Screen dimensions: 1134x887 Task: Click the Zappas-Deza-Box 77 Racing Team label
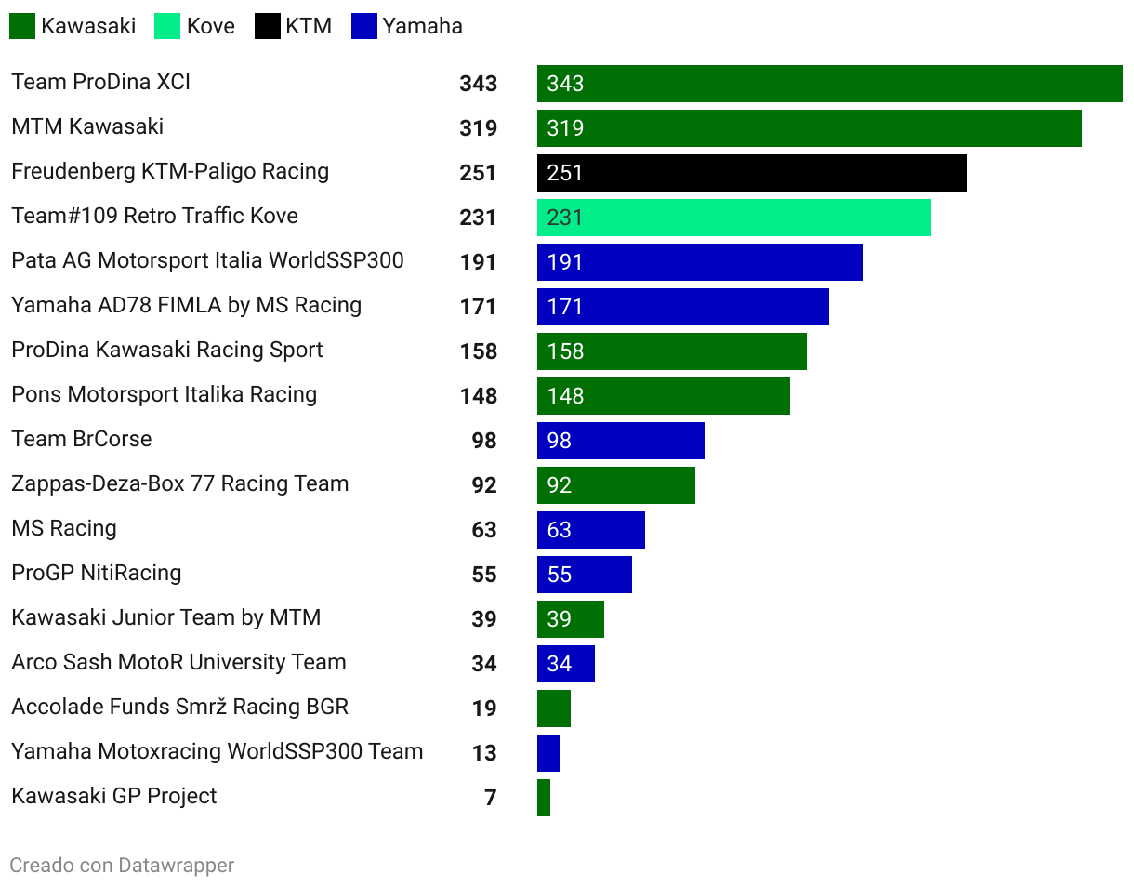(x=179, y=483)
